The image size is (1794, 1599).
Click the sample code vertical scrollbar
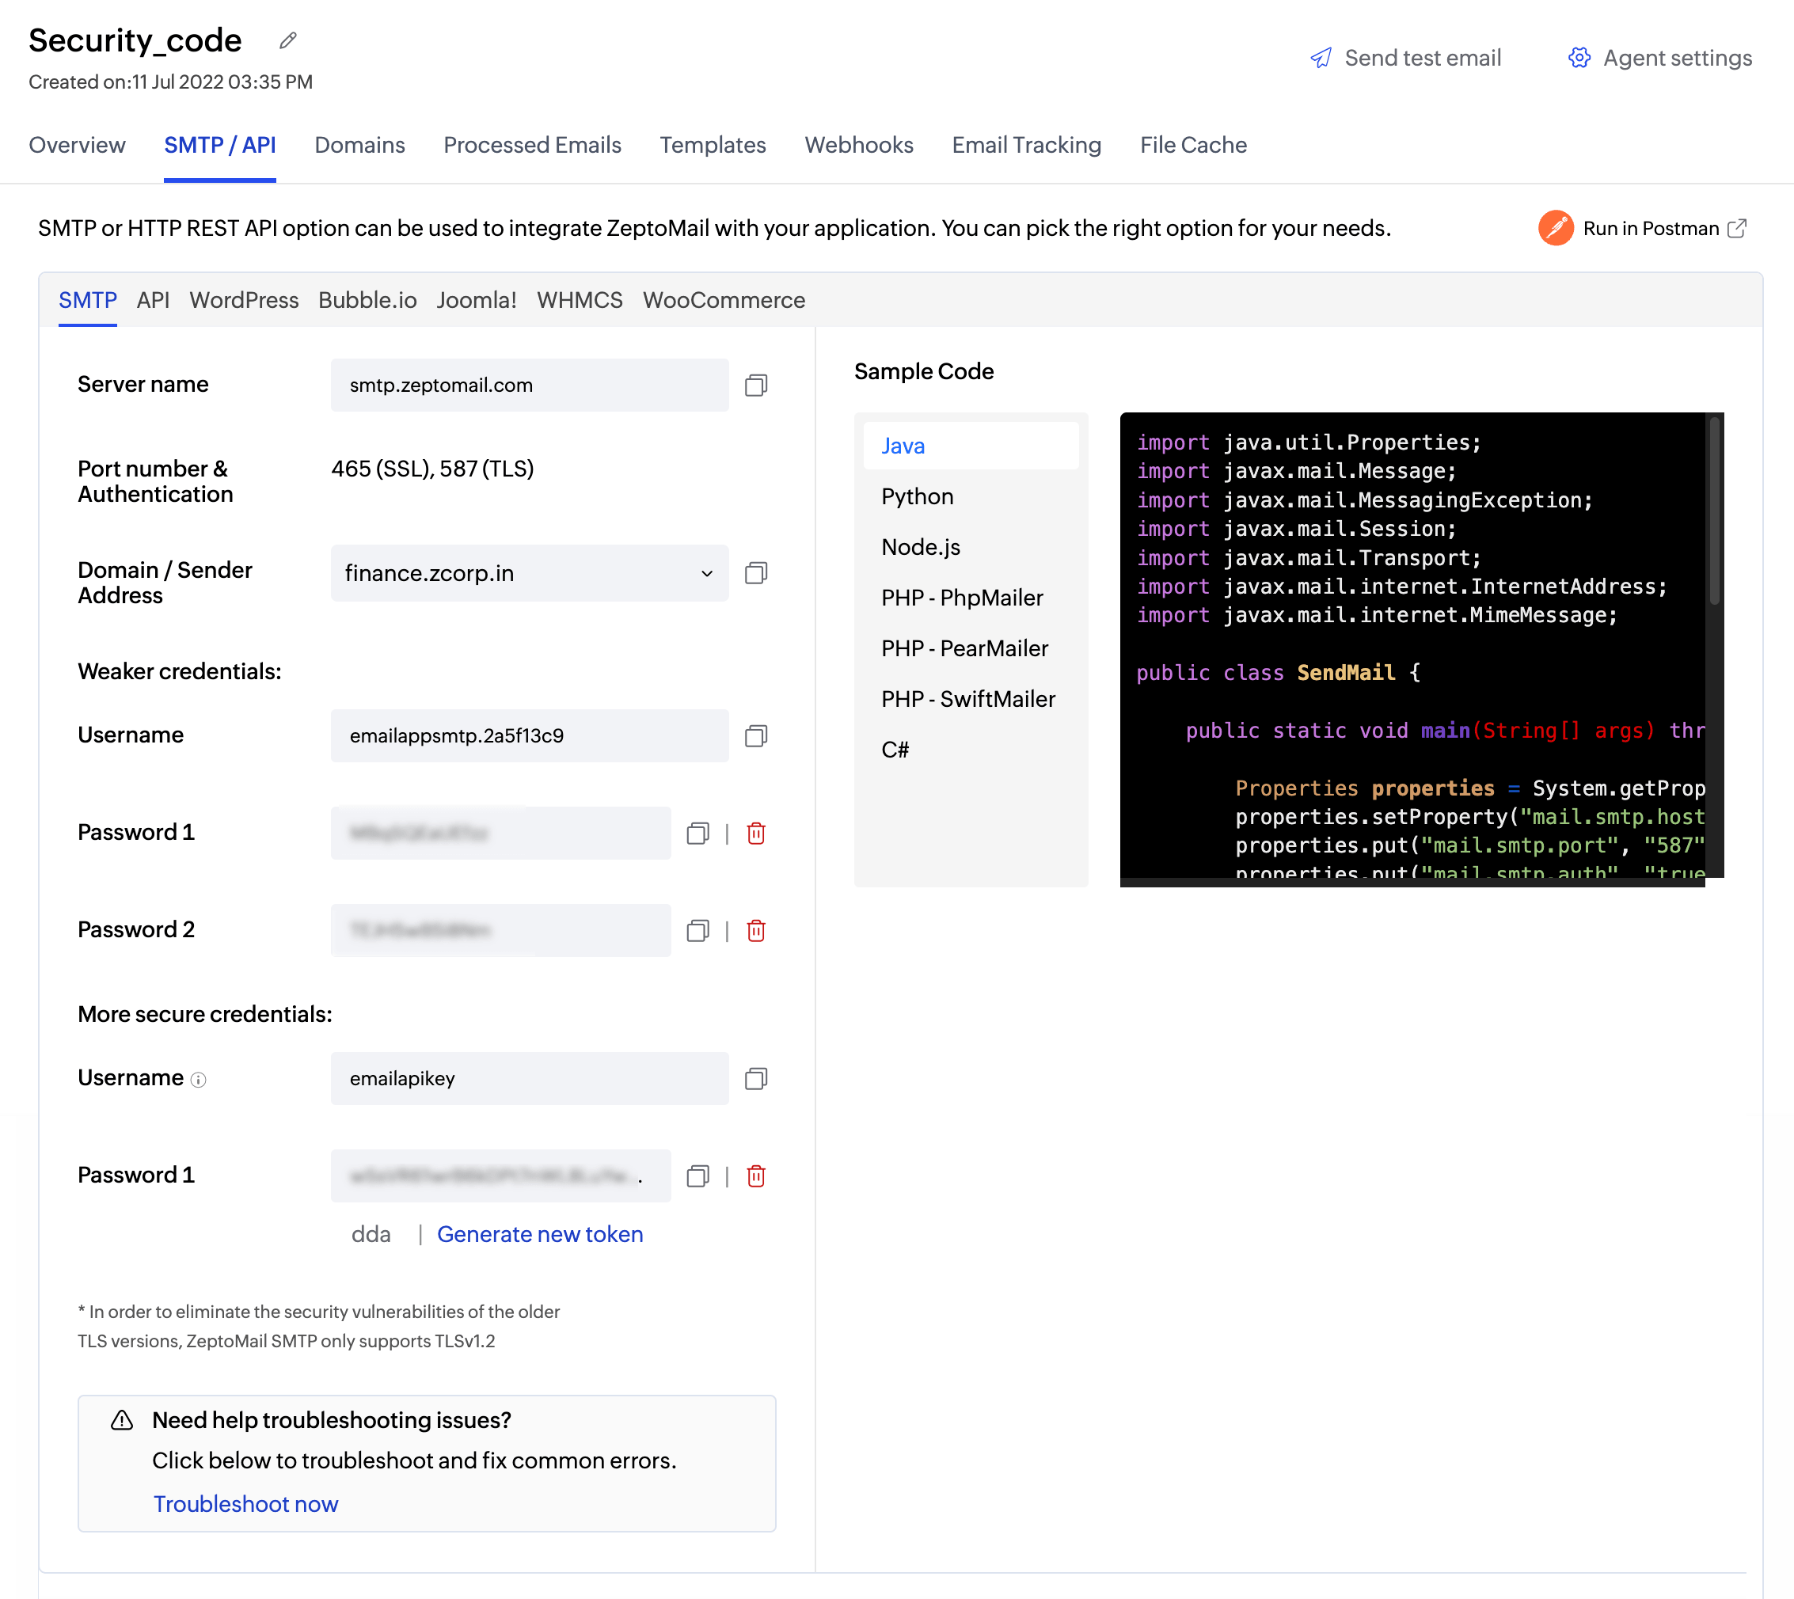pyautogui.click(x=1714, y=511)
